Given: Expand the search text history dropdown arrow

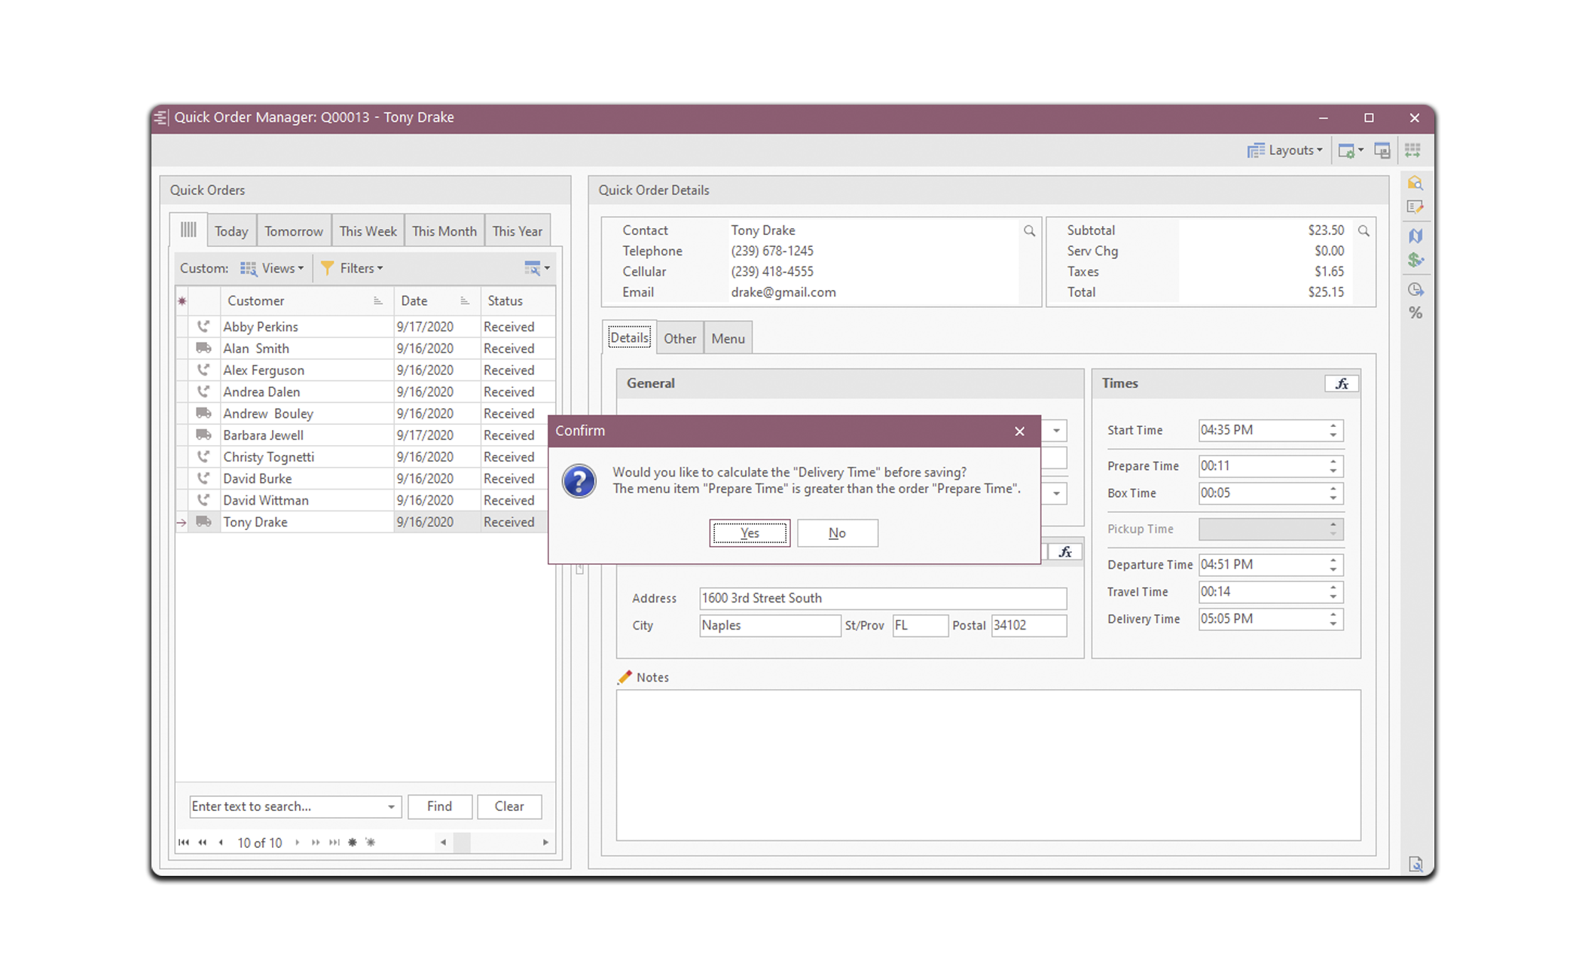Looking at the screenshot, I should tap(391, 807).
